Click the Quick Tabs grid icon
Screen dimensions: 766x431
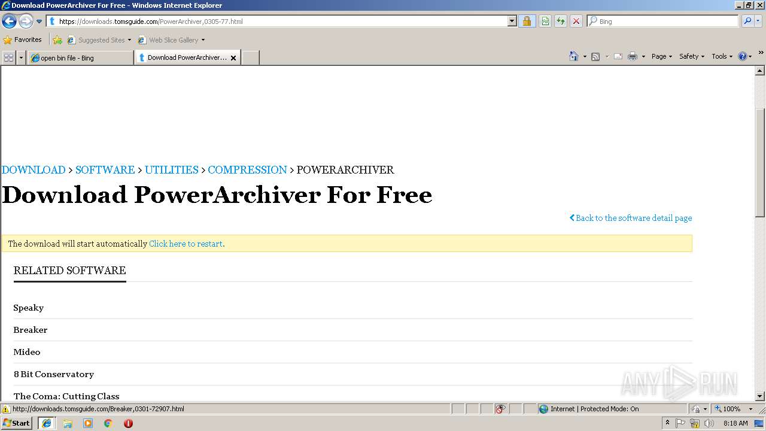9,57
